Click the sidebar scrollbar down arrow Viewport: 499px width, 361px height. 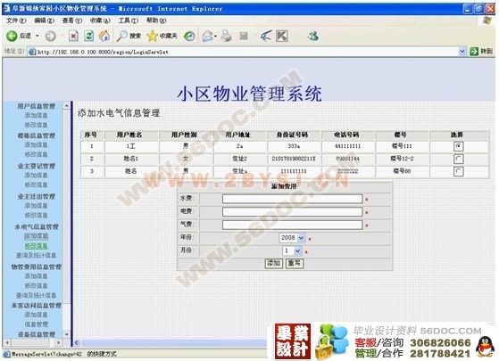[x=67, y=334]
